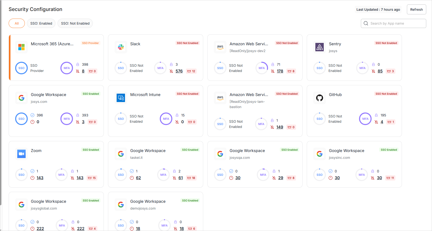Screen dimensions: 432x231
Task: Click AWS logo on josys-iam-bastion card
Action: (220, 98)
